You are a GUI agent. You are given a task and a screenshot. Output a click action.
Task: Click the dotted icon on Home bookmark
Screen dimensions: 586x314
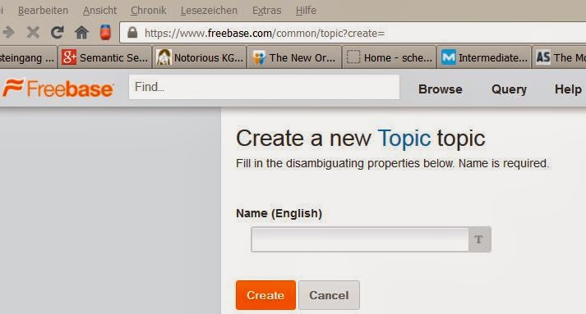(353, 57)
